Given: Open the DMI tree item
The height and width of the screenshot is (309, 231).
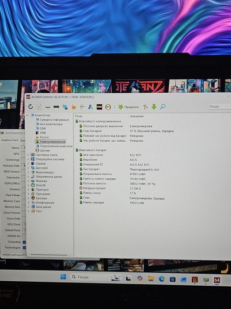Looking at the screenshot, I should click(x=43, y=128).
